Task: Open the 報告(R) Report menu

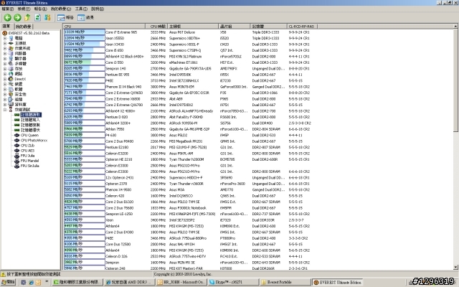Action: click(40, 9)
